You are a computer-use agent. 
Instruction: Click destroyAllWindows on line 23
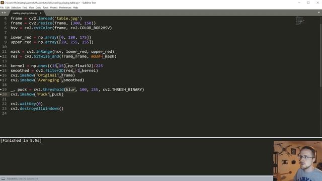tap(39, 109)
